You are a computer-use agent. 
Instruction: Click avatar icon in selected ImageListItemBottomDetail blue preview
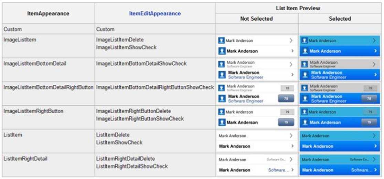coord(305,75)
